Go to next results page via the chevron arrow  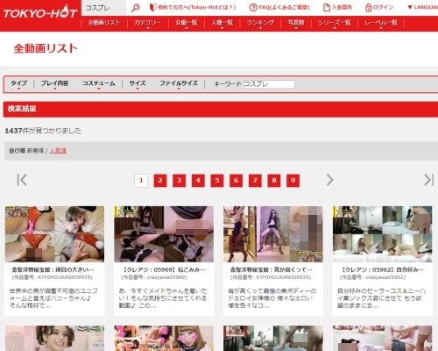point(329,180)
